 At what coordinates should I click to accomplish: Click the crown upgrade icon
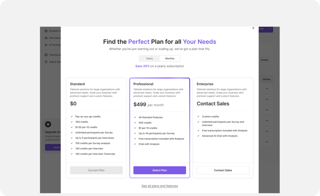48,124
